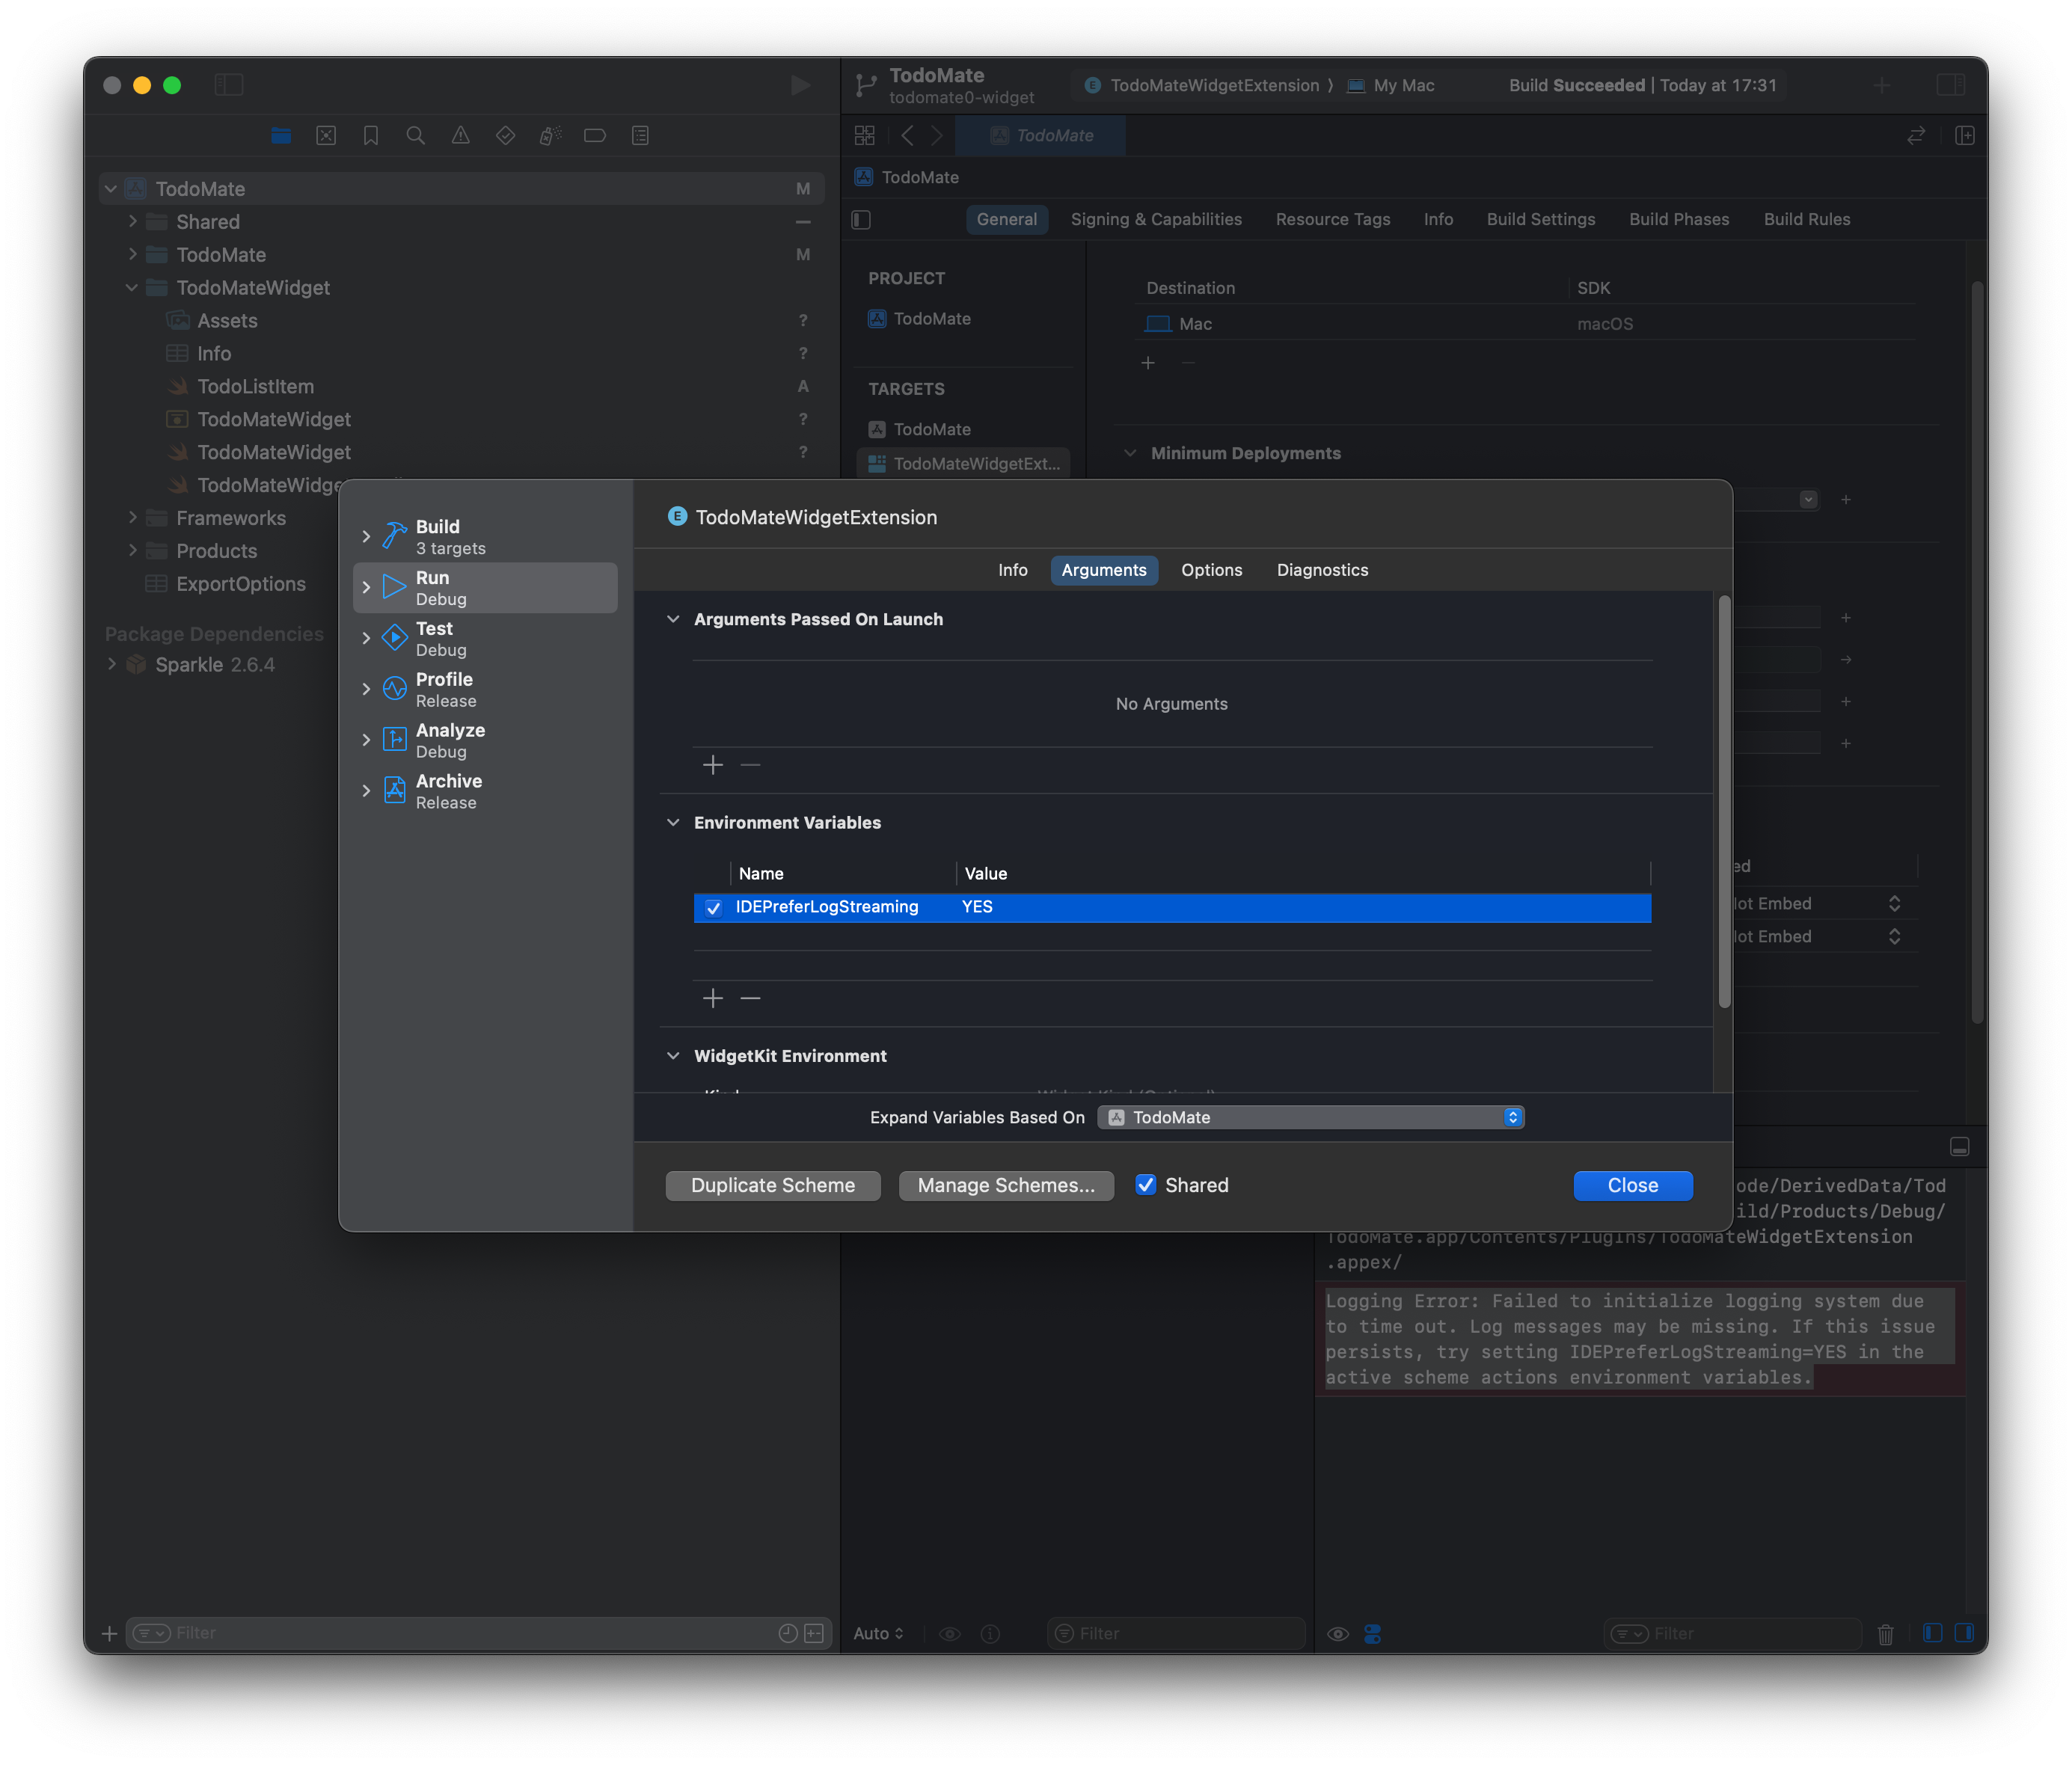2072x1765 pixels.
Task: Click the Run play button in toolbar
Action: pyautogui.click(x=800, y=85)
